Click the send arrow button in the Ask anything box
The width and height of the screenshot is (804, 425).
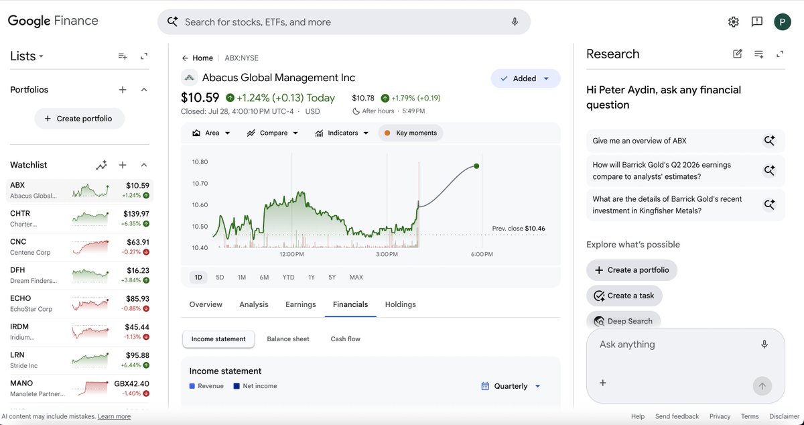(x=762, y=385)
